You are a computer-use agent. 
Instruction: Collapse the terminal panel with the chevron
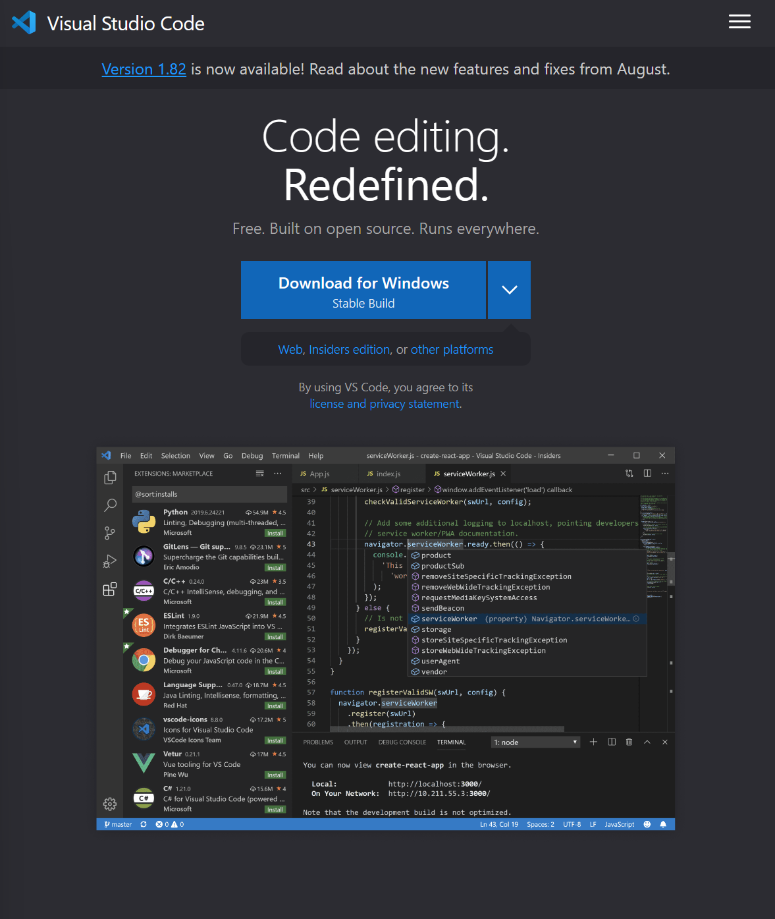coord(647,742)
